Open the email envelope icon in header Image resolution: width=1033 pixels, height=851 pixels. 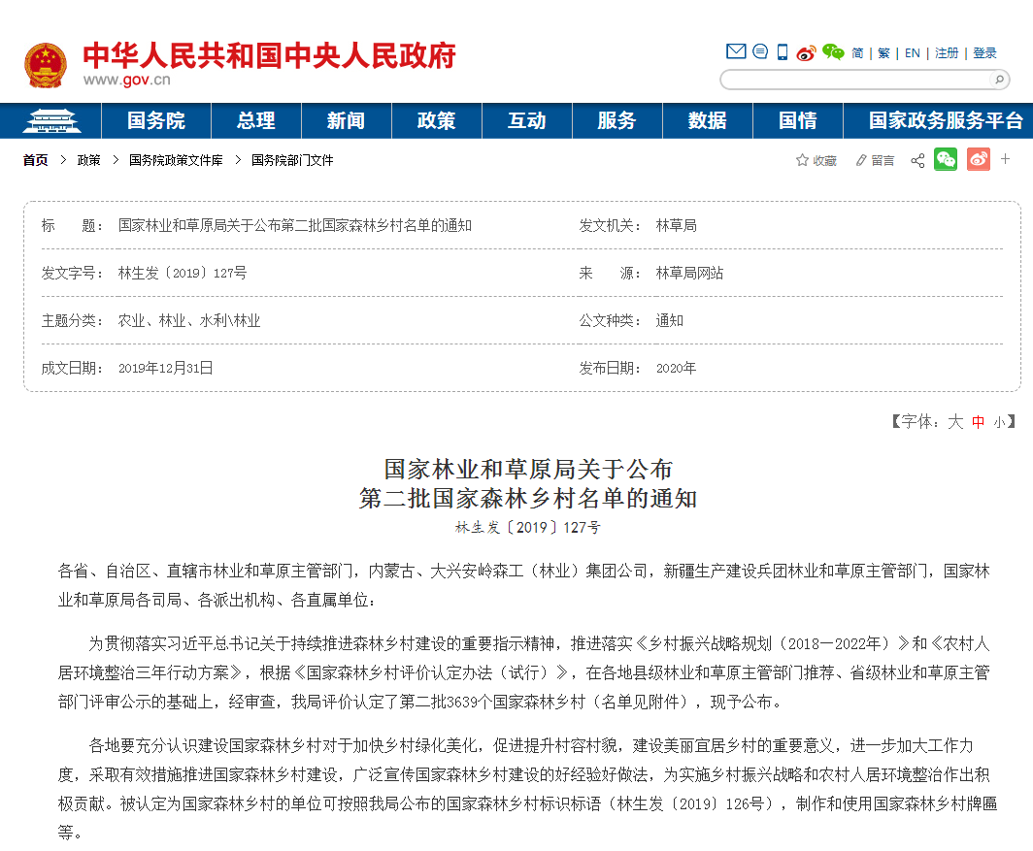tap(736, 51)
